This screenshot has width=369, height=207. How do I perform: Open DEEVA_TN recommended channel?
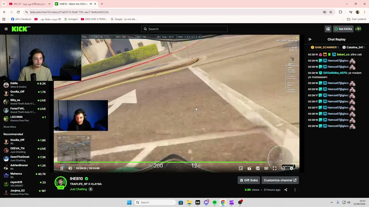pos(25,150)
